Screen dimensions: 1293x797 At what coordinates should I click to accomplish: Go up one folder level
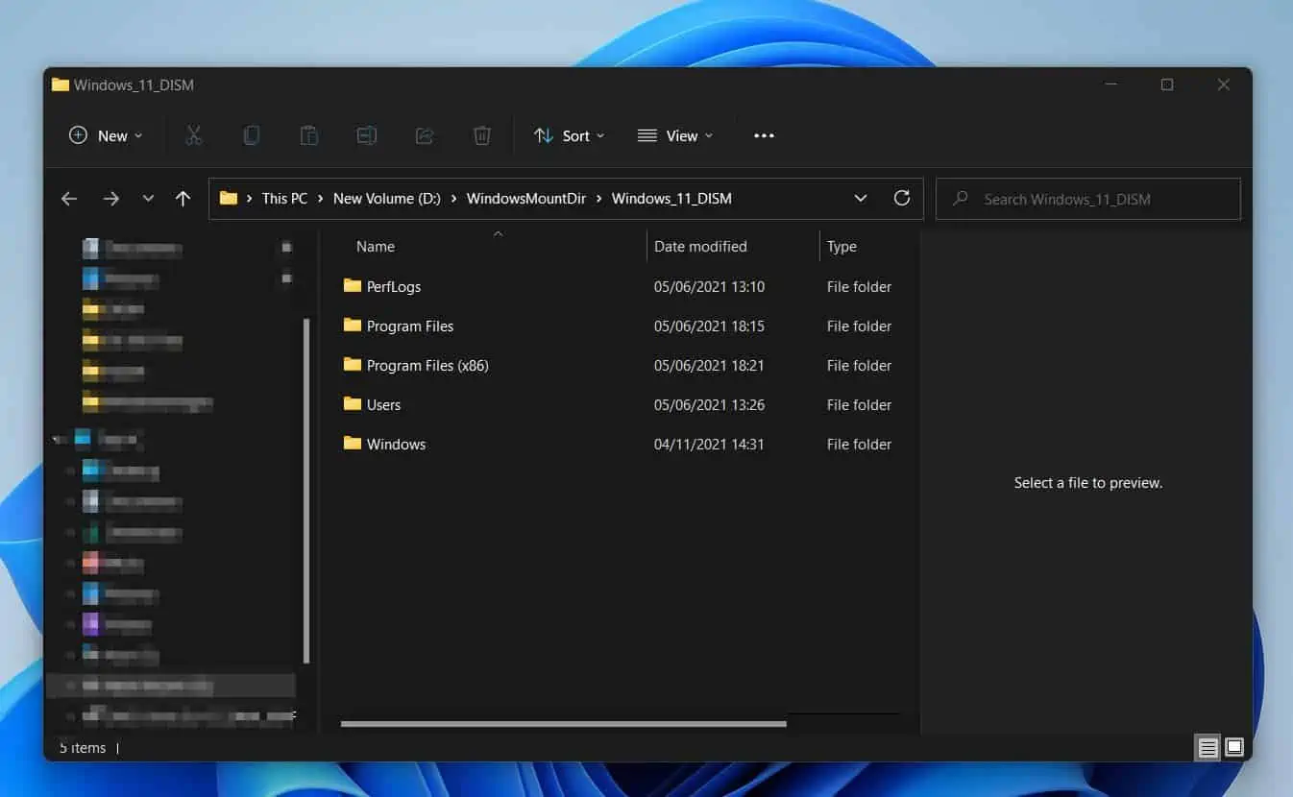coord(183,199)
